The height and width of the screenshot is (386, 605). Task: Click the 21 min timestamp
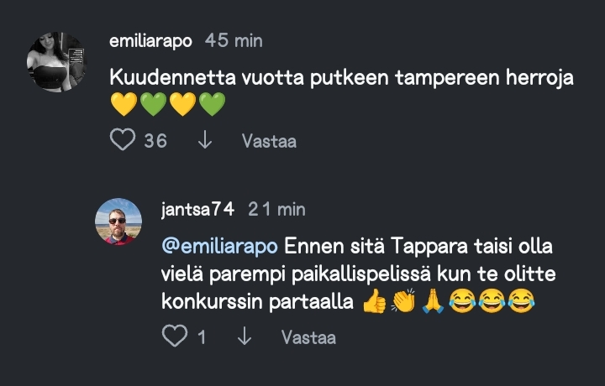tap(278, 209)
